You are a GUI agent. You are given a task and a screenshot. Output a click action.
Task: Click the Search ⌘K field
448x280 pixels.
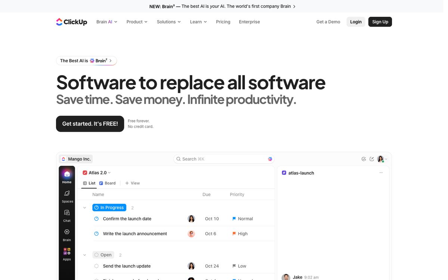click(x=224, y=159)
